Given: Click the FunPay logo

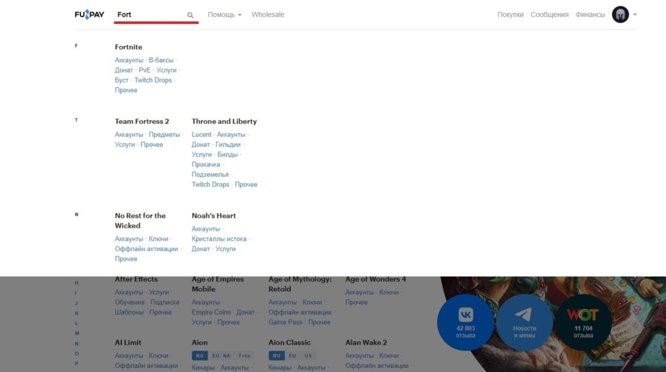Looking at the screenshot, I should click(x=89, y=15).
